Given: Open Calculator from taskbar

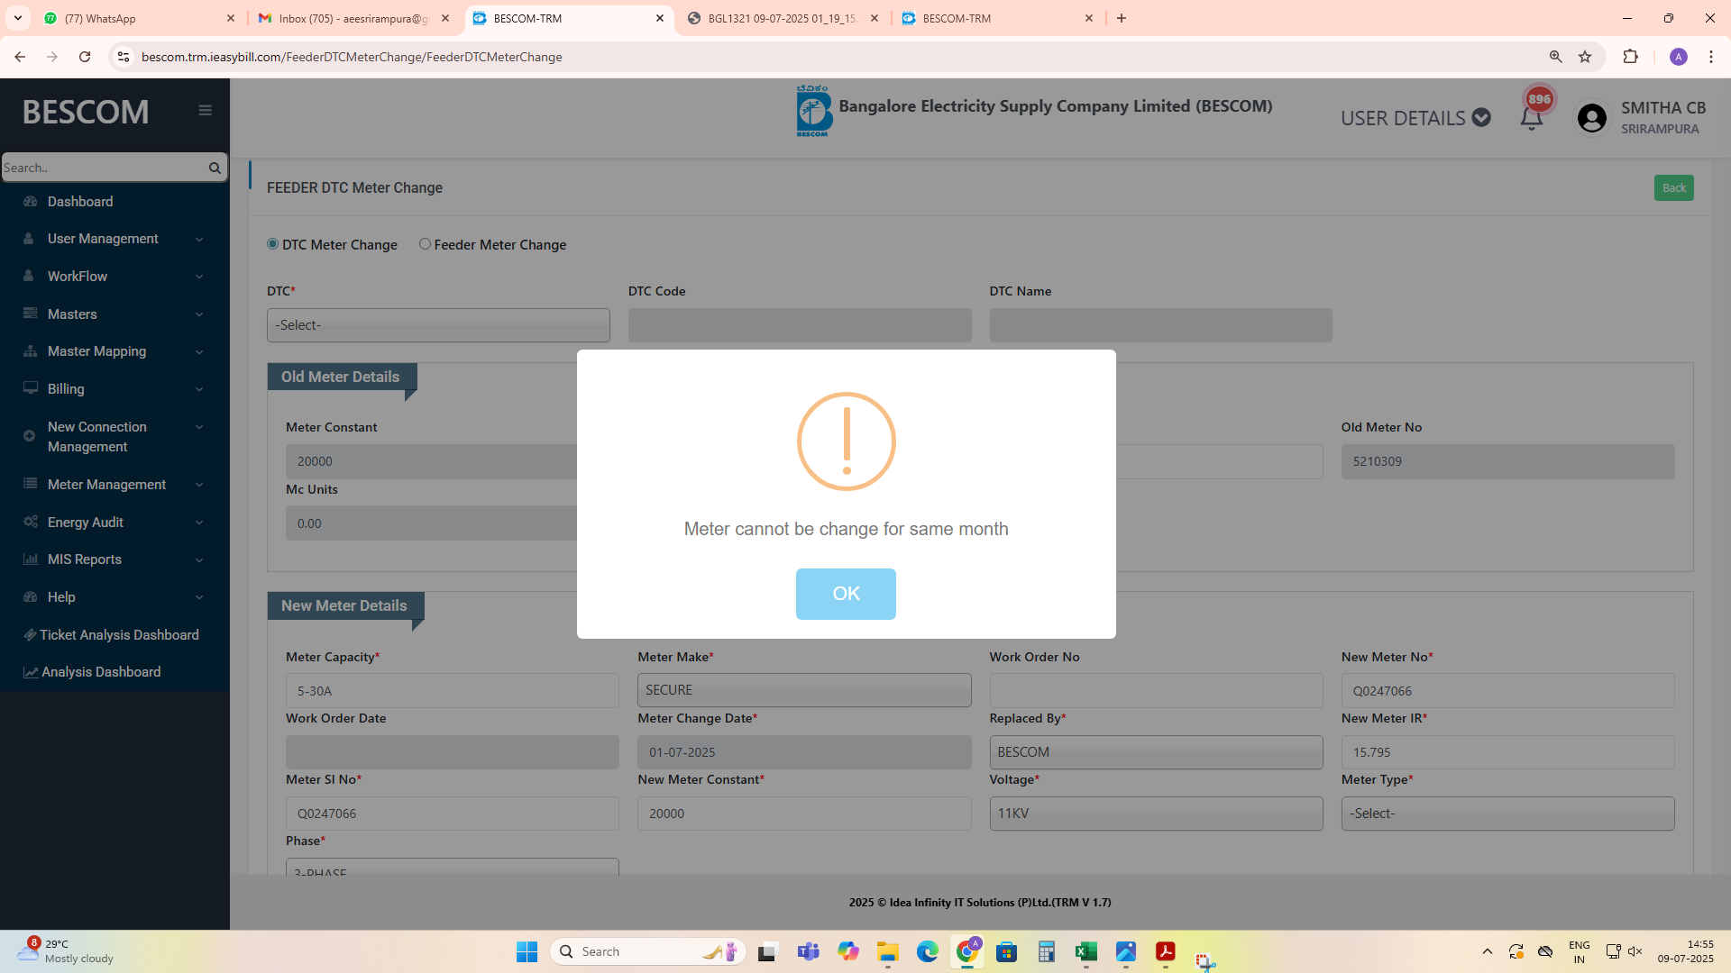Looking at the screenshot, I should click(1046, 951).
